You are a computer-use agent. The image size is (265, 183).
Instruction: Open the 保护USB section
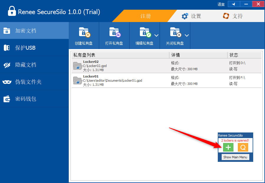[x=34, y=48]
